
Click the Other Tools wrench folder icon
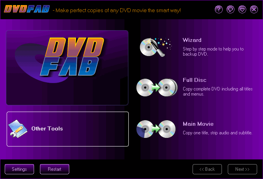18,129
